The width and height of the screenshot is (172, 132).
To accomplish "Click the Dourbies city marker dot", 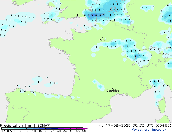I will (113, 88).
